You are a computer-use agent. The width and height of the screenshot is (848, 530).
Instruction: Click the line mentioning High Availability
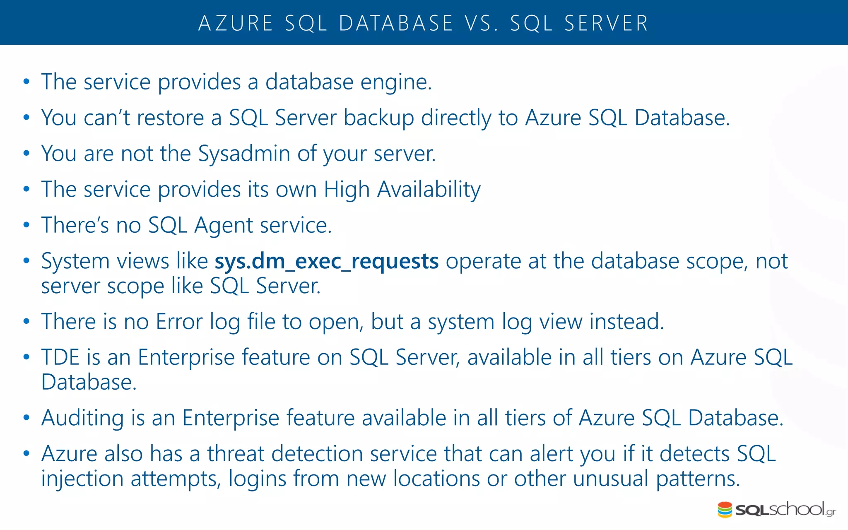(261, 190)
